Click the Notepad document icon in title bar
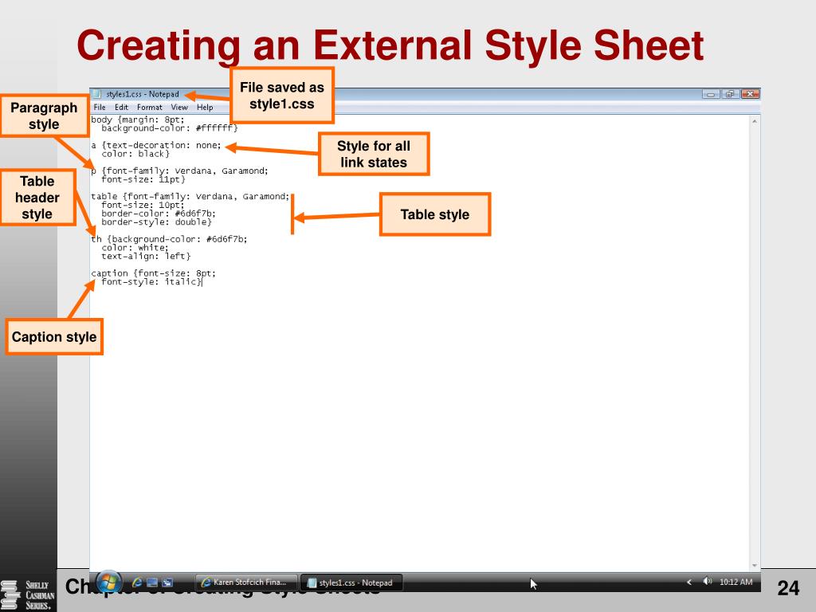Screen dimensions: 816x612 coord(96,94)
